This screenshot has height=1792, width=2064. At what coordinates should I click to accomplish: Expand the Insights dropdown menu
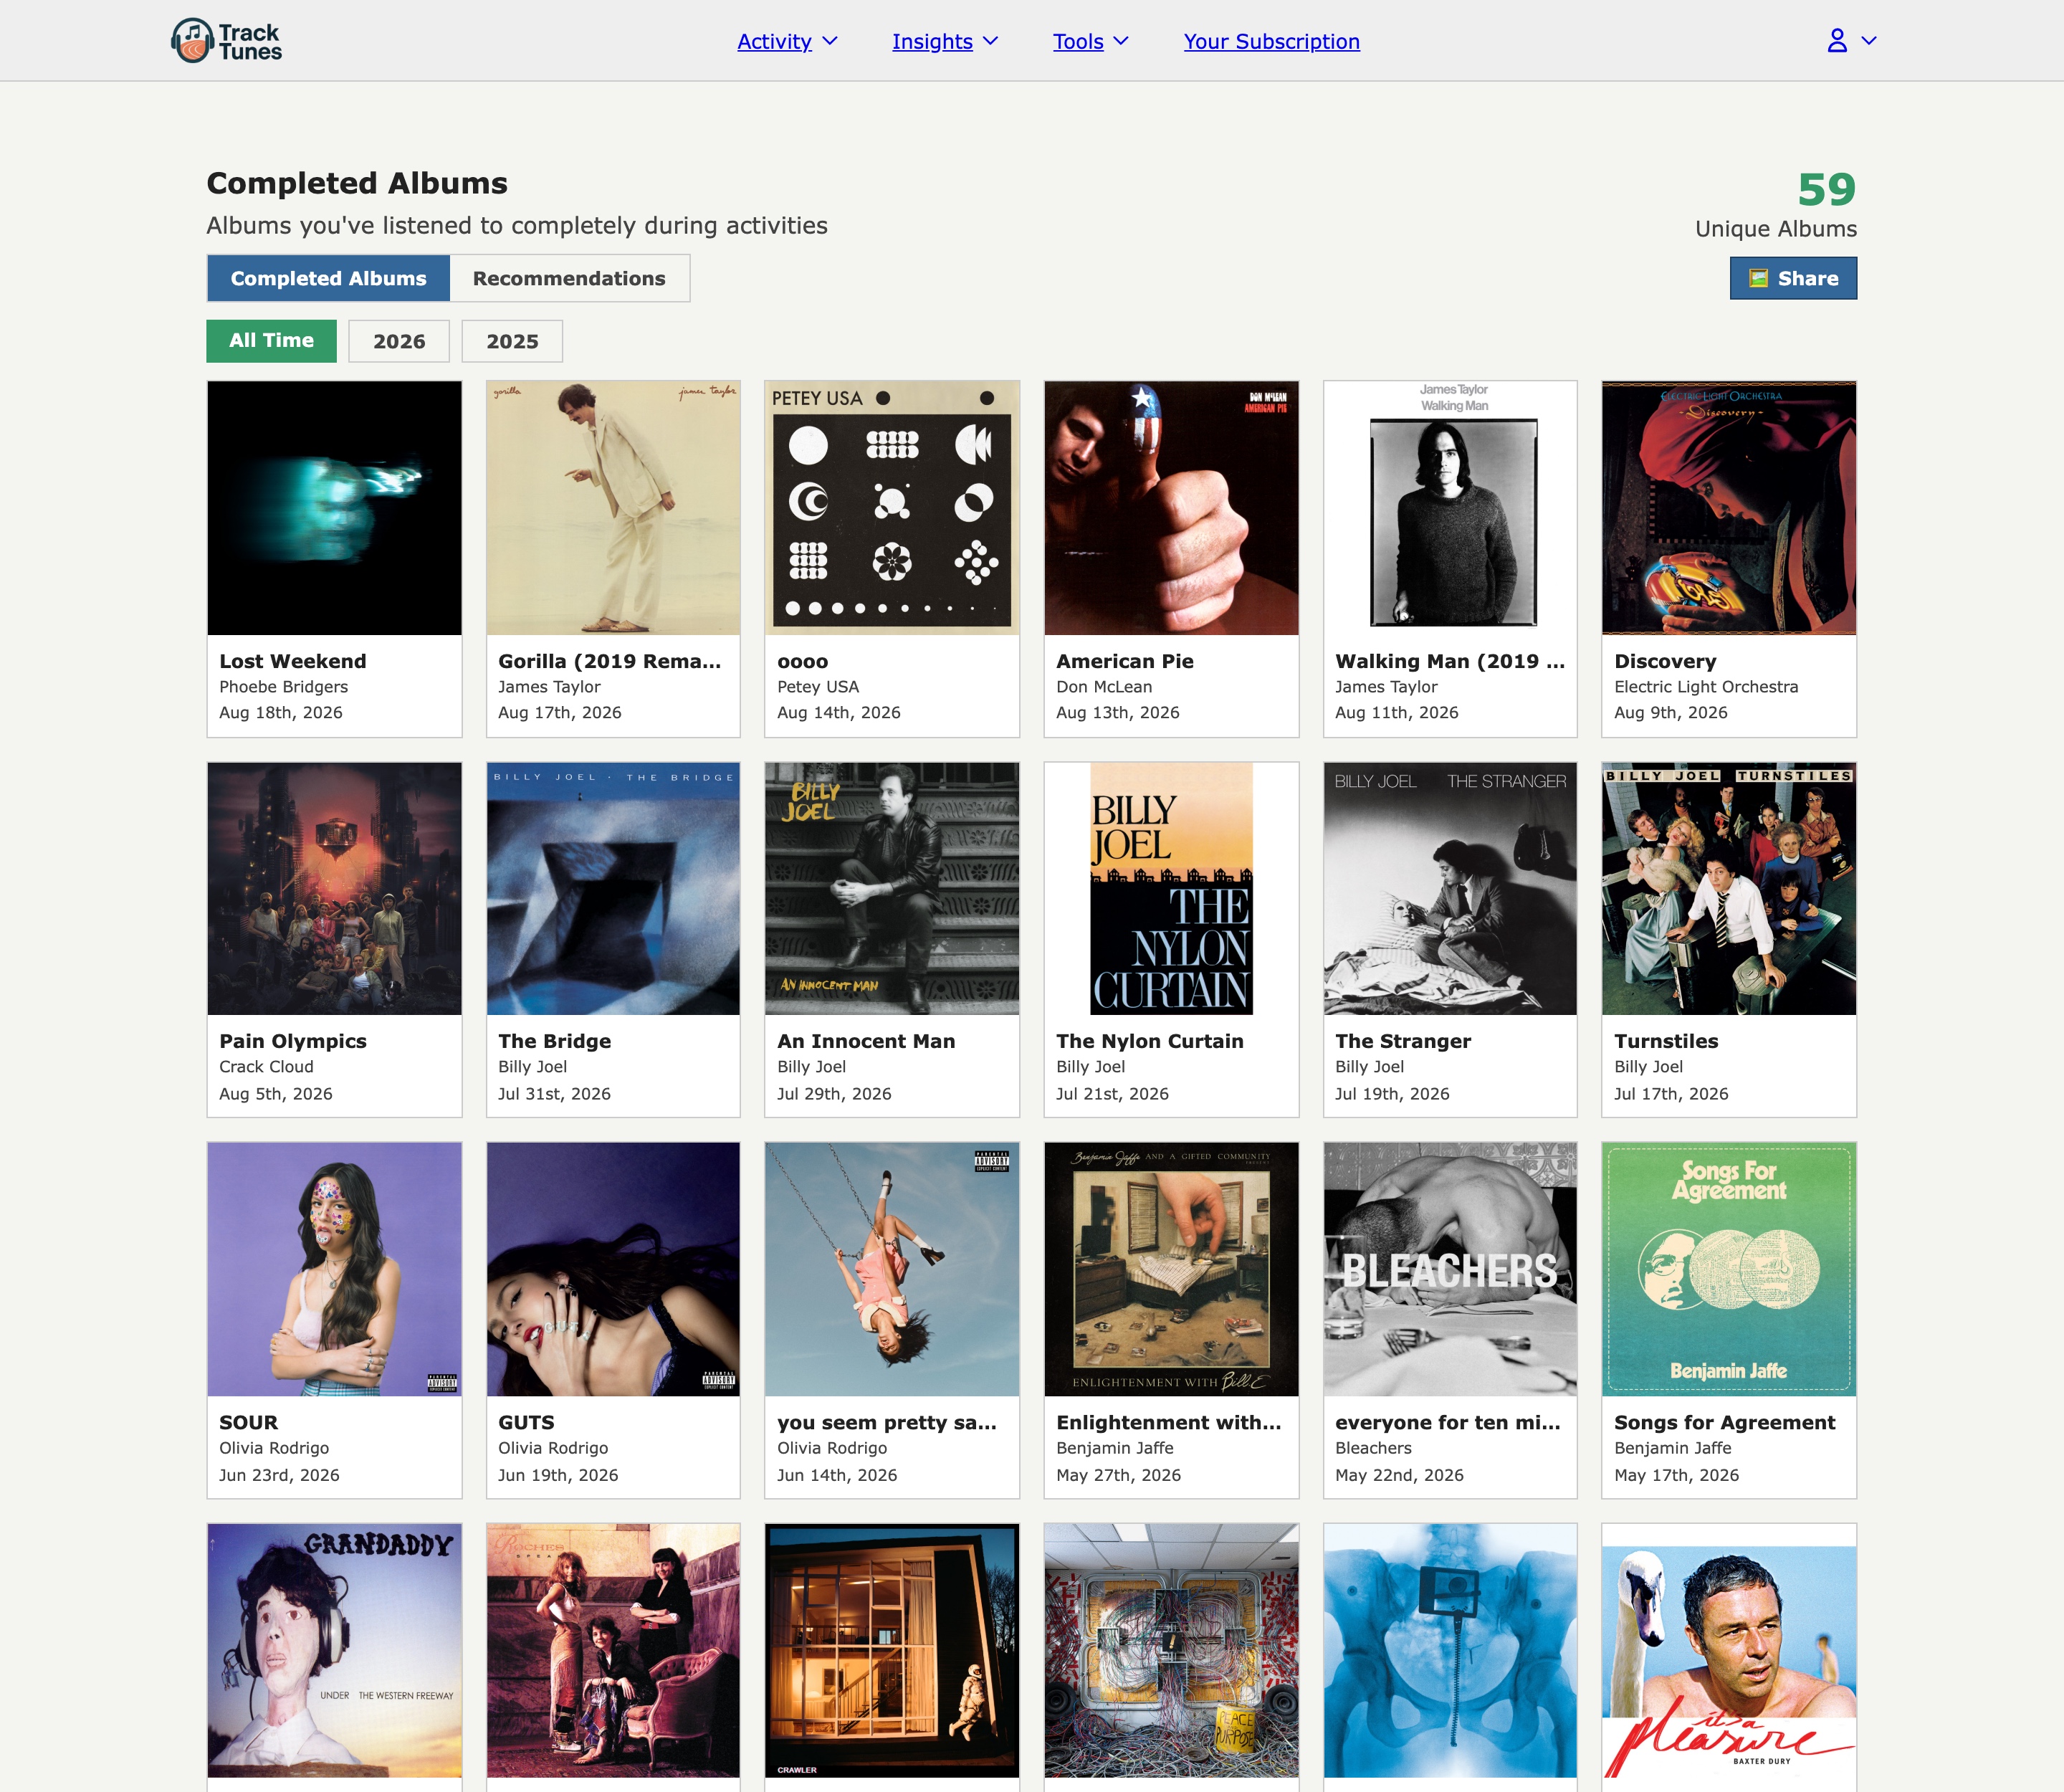[945, 41]
